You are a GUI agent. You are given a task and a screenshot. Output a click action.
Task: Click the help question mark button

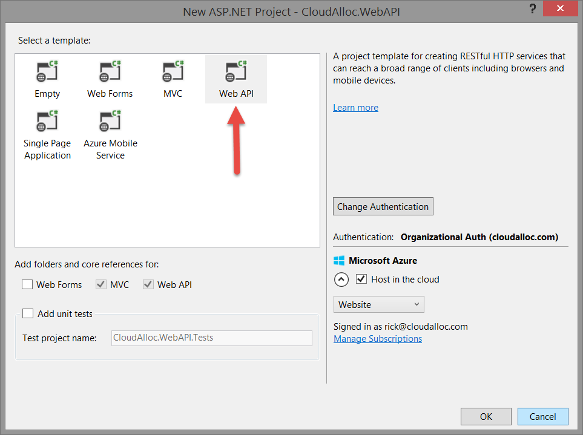coord(533,9)
